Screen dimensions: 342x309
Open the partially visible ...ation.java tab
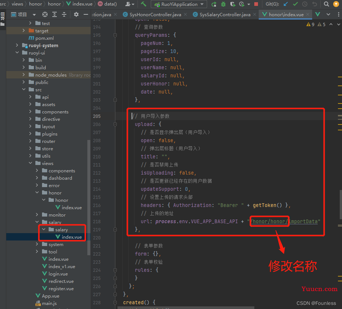[x=101, y=14]
